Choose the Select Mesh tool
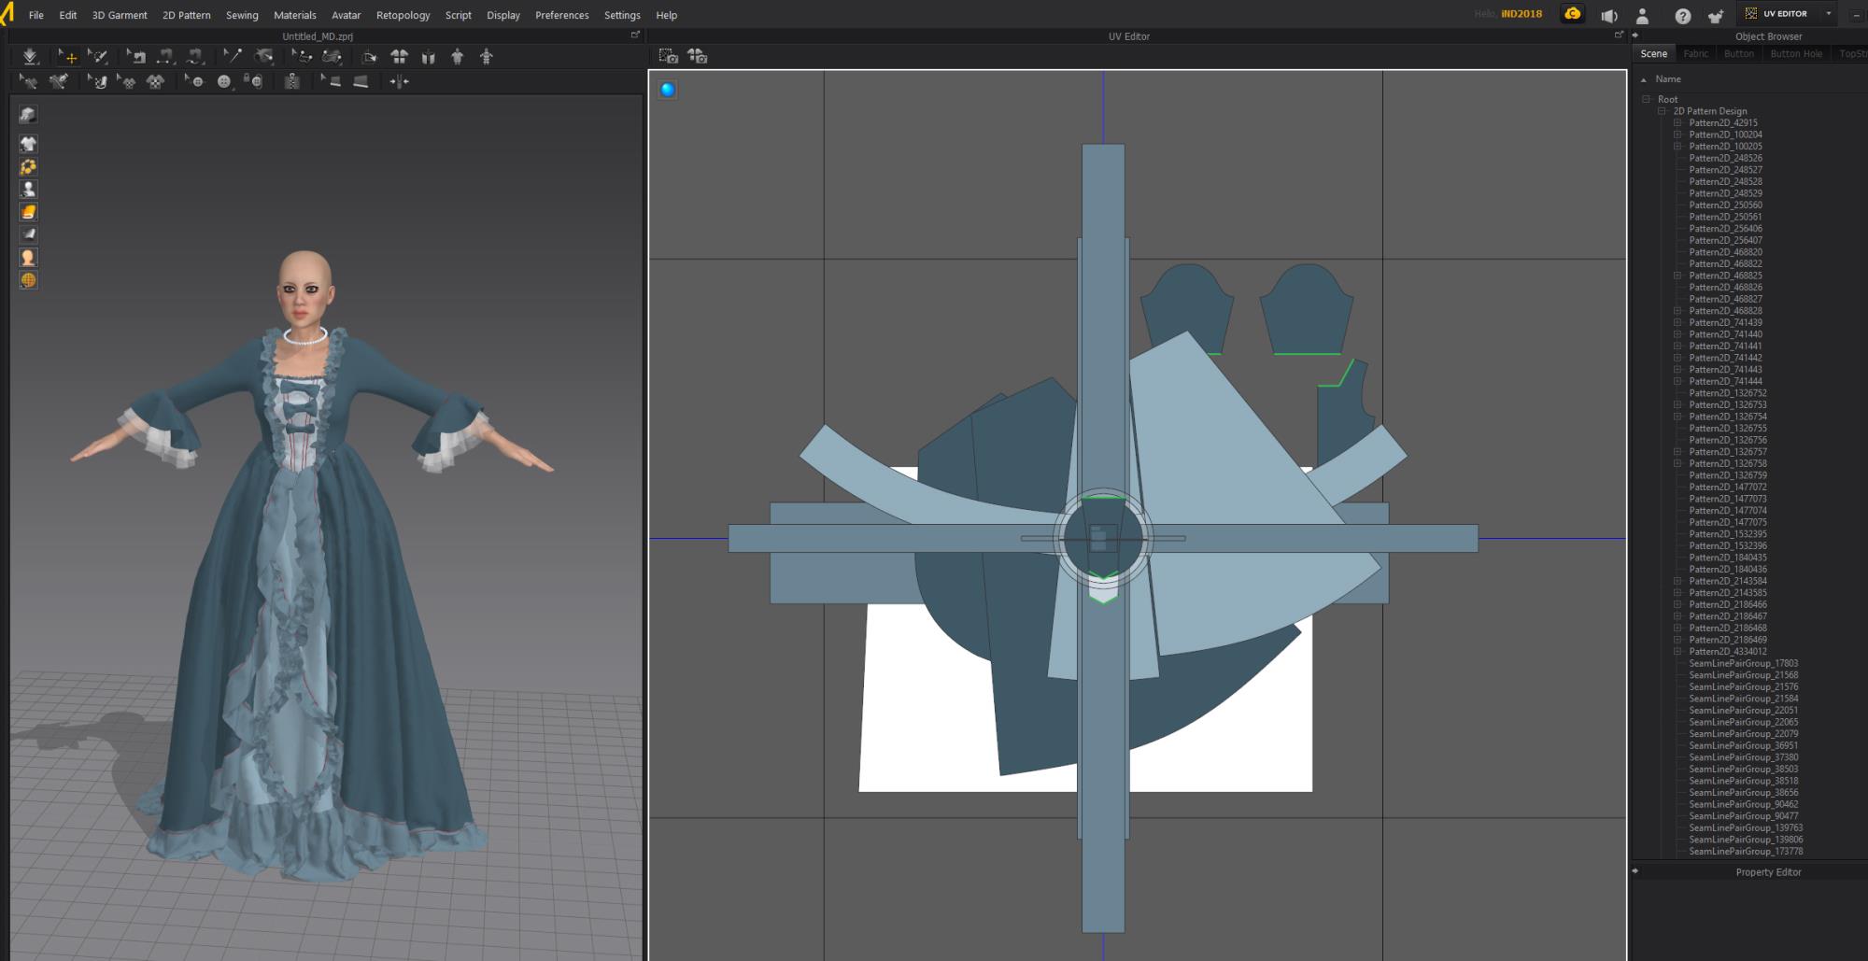The image size is (1868, 961). tap(97, 57)
